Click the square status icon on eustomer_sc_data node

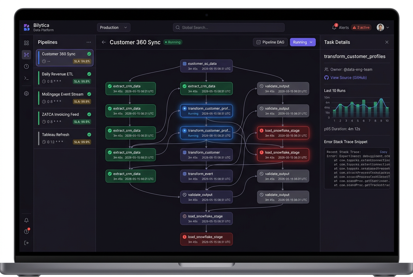tap(185, 64)
